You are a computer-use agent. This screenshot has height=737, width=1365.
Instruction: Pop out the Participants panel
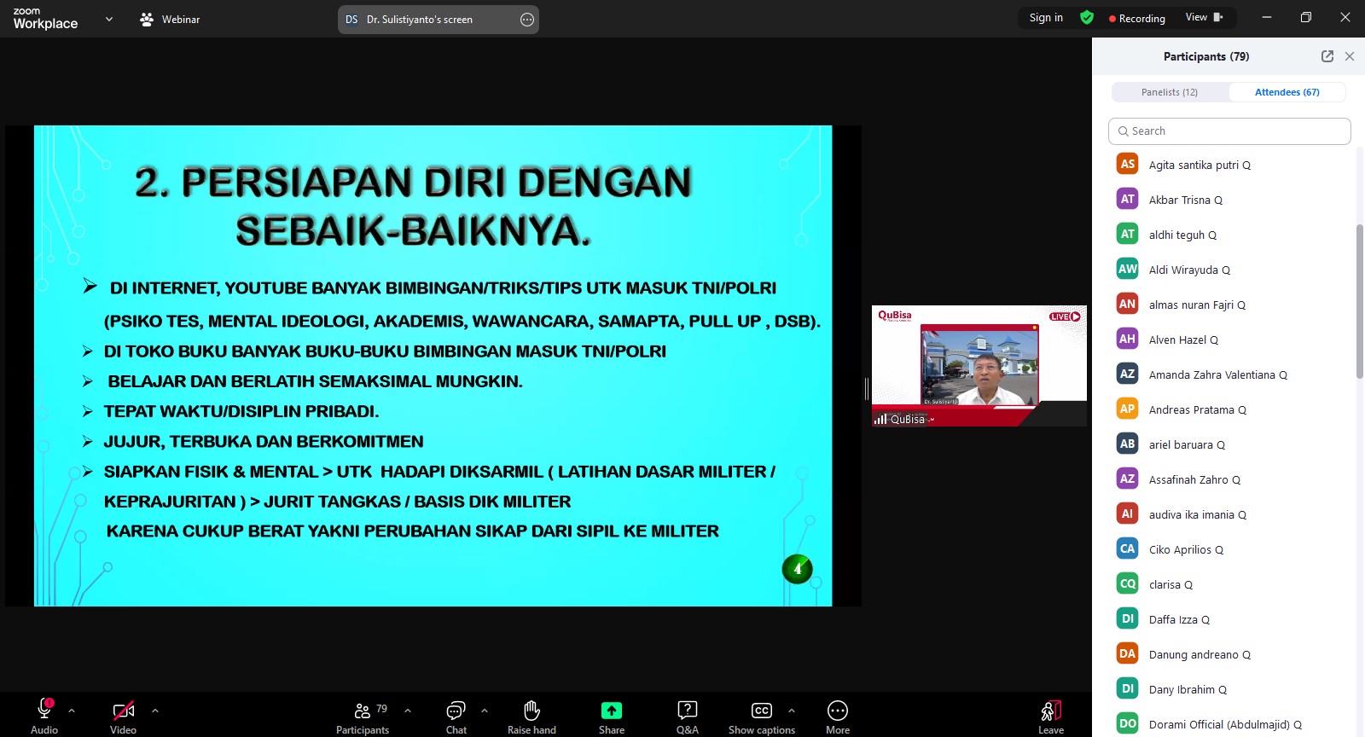pos(1327,56)
